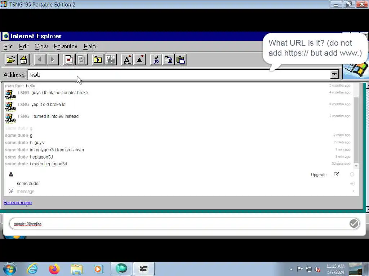Screen dimensions: 369x276
Task: Open the View menu
Action: click(x=41, y=46)
